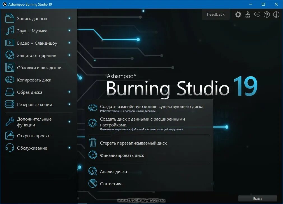Click the Защита от царапин disc shield icon

pyautogui.click(x=10, y=55)
